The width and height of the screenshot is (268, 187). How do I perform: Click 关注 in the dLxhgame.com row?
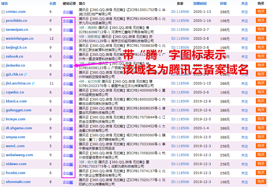tap(244, 129)
